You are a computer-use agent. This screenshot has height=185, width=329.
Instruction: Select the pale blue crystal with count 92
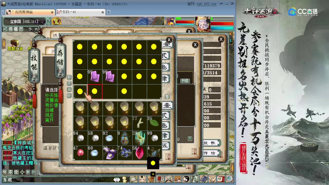109,138
